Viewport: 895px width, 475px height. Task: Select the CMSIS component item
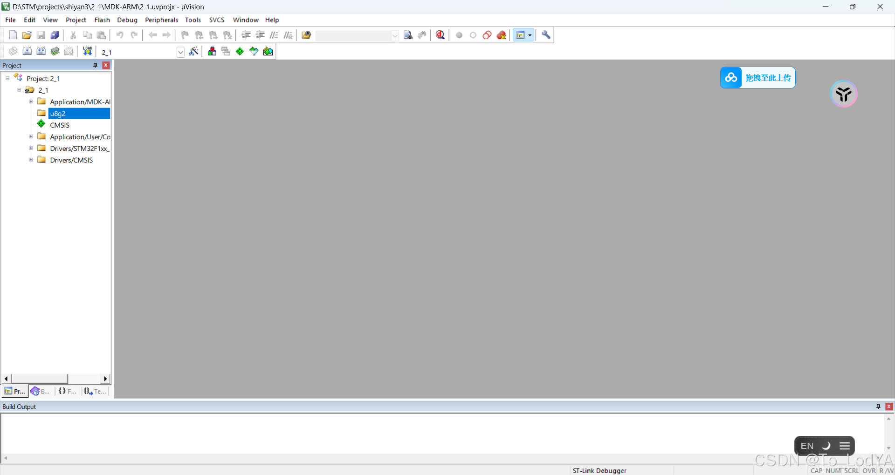[x=60, y=125]
